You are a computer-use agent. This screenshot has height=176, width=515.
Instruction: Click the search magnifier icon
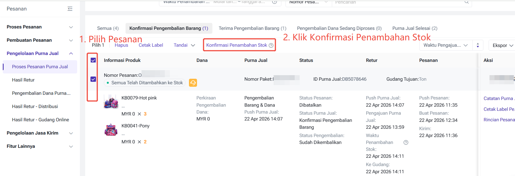tap(467, 2)
